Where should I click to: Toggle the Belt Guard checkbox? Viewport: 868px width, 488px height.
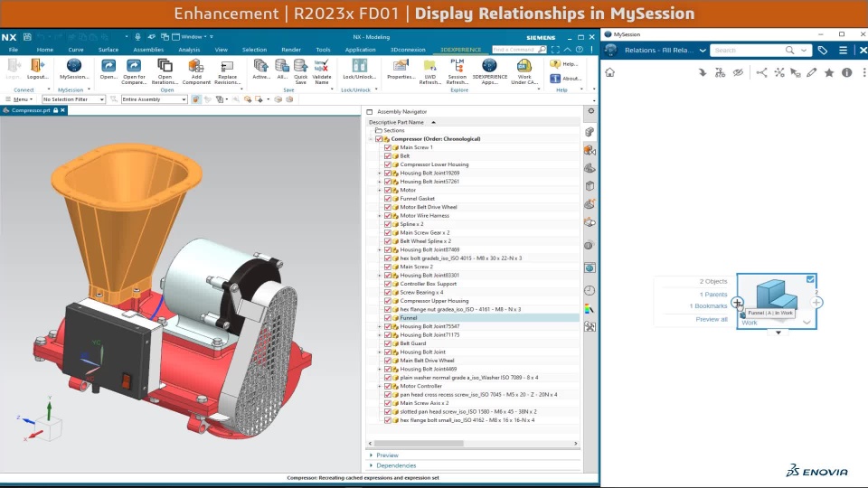(x=388, y=343)
